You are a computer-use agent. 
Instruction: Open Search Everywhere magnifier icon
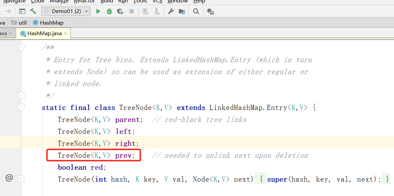(196, 11)
